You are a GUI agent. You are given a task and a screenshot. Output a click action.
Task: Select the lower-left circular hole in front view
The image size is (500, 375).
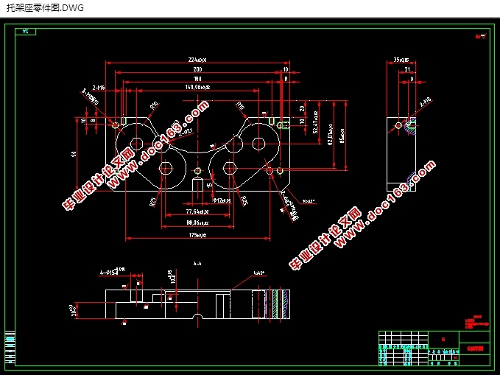point(166,169)
